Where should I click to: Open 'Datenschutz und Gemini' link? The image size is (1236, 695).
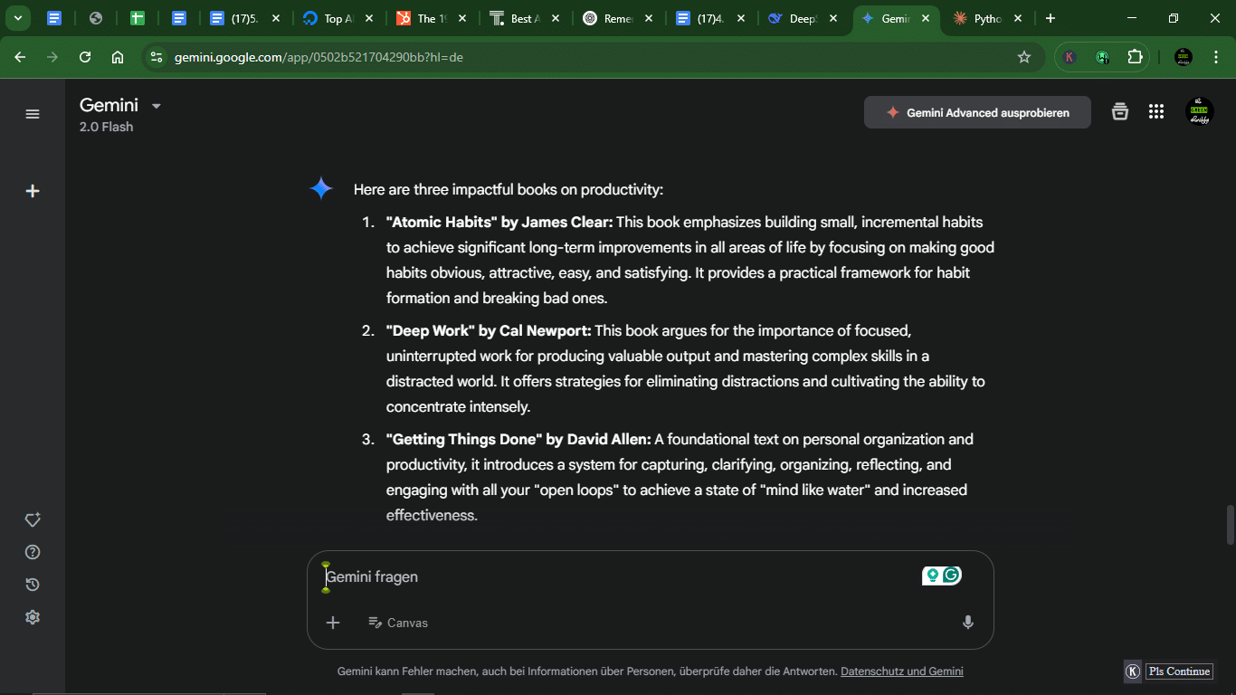click(x=901, y=671)
